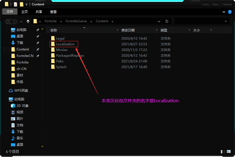235x157 pixels.
Task: Switch to the 查看 ribbon tab
Action: (x=53, y=12)
